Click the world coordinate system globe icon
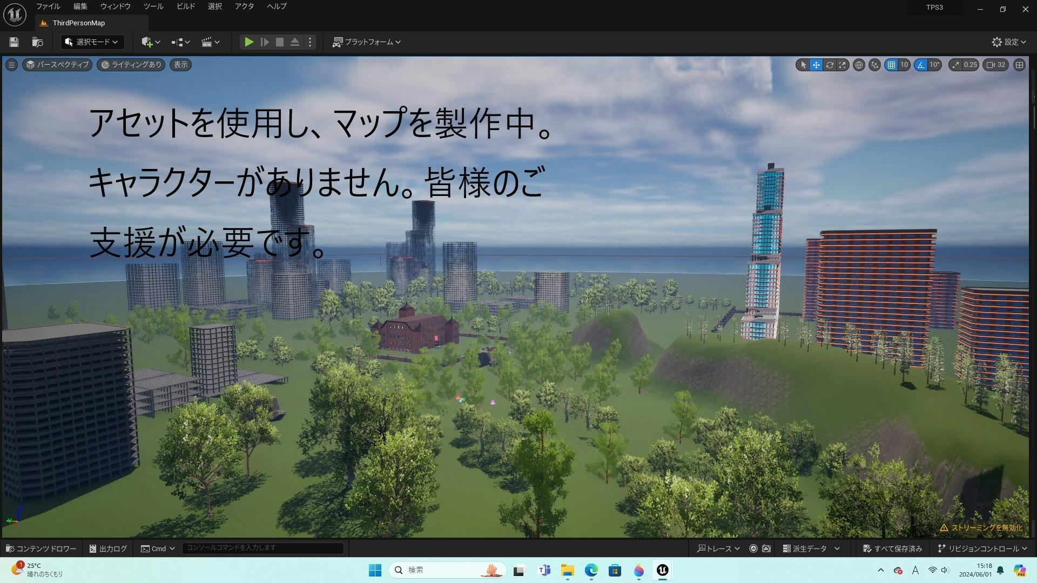The image size is (1037, 583). 859,65
